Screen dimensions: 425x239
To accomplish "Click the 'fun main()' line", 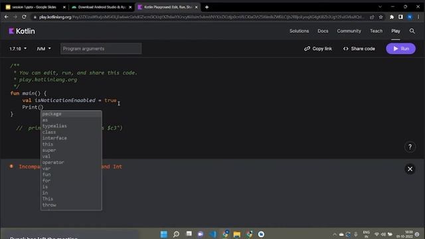I will (29, 94).
